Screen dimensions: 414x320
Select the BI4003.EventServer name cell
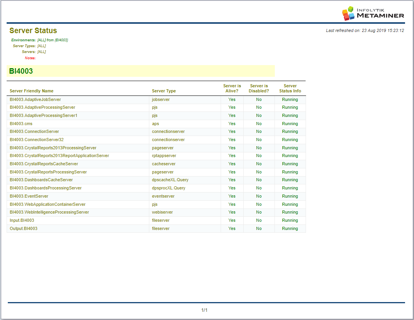click(x=29, y=196)
